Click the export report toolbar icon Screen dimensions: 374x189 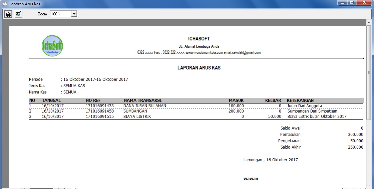[x=18, y=14]
